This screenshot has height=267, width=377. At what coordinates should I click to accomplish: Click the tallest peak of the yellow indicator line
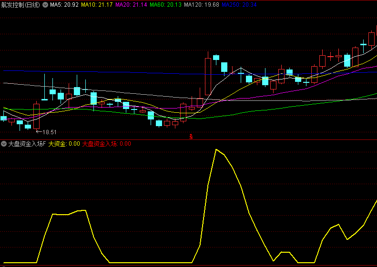point(216,150)
